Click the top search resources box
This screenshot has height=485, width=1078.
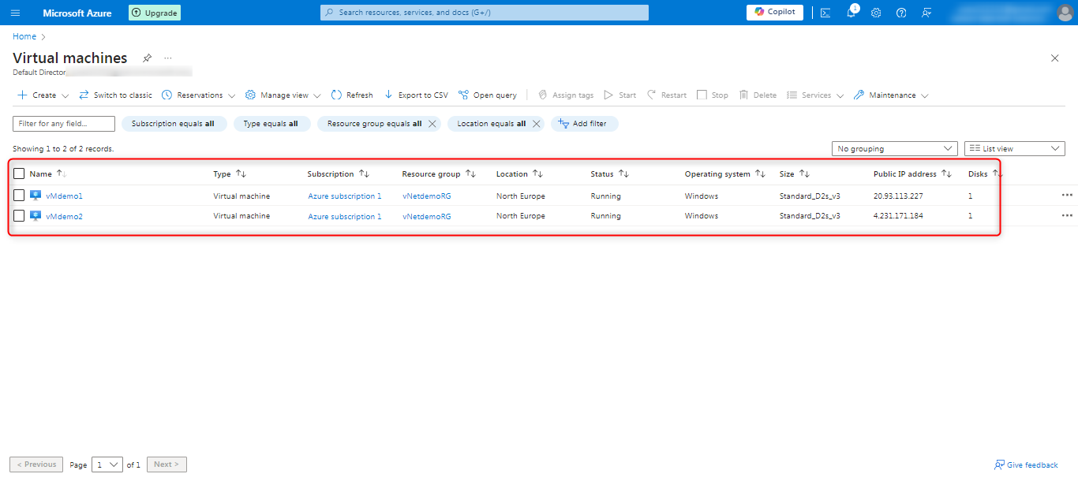point(485,13)
